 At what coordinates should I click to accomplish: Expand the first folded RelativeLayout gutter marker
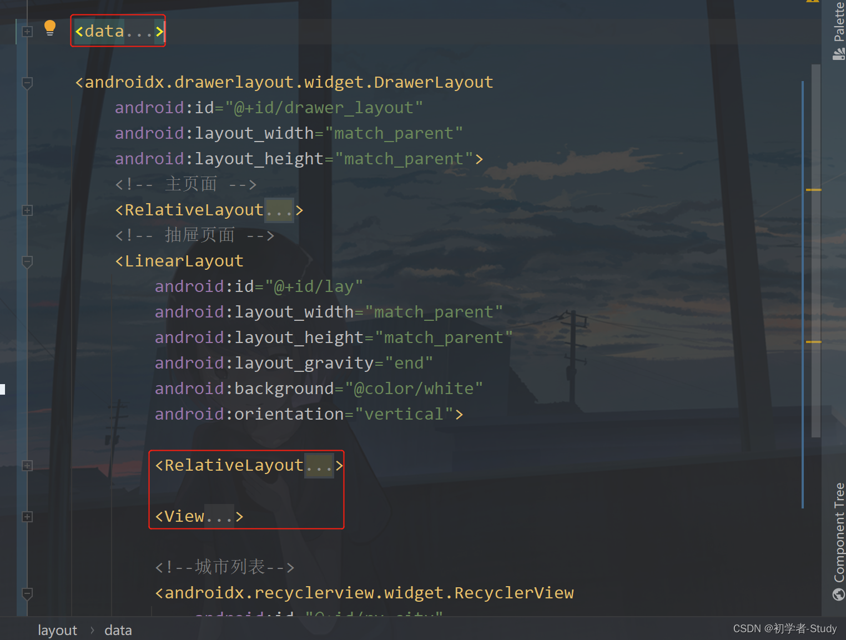pyautogui.click(x=27, y=210)
